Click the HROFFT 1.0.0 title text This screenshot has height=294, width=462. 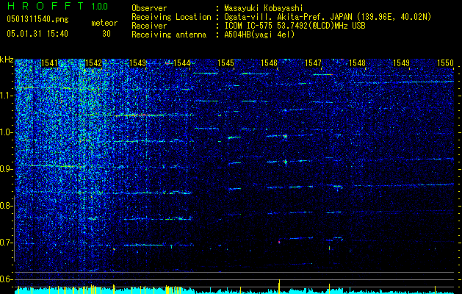pos(57,6)
